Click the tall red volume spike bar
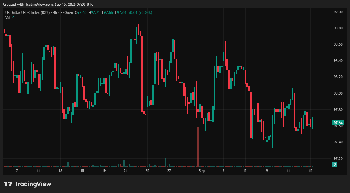This screenshot has width=350, height=193. (198, 147)
